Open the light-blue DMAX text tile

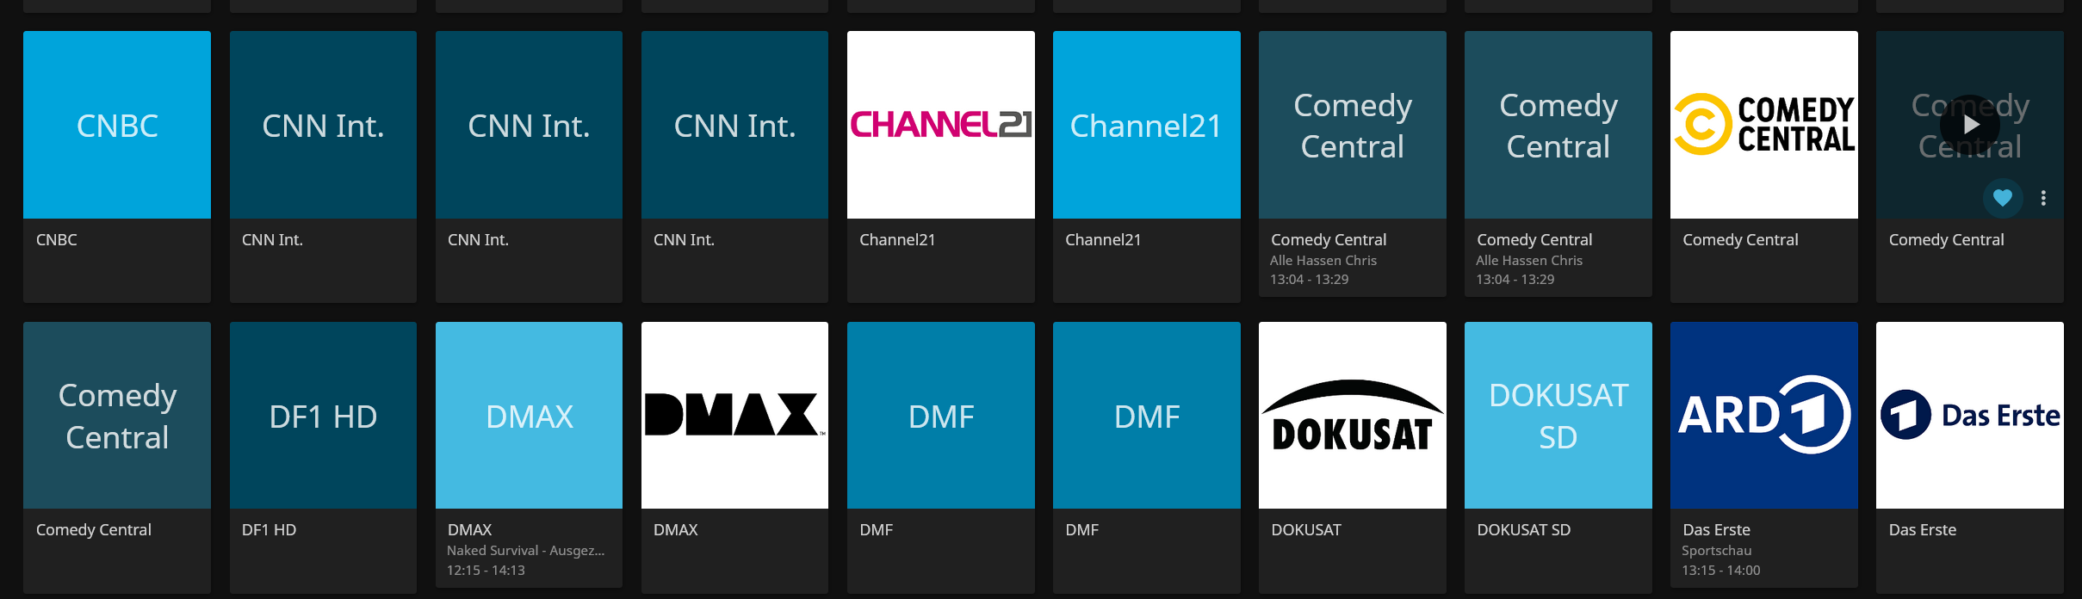[529, 415]
